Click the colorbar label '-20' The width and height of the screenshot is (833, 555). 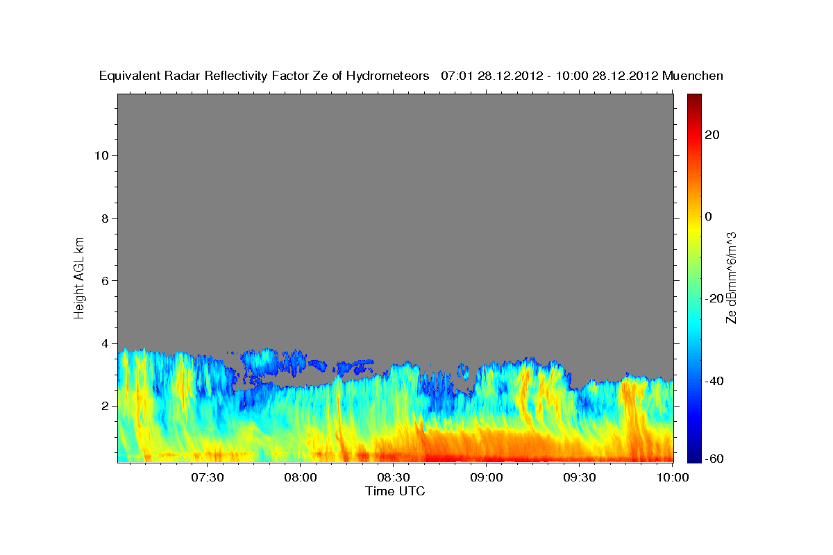pyautogui.click(x=714, y=298)
